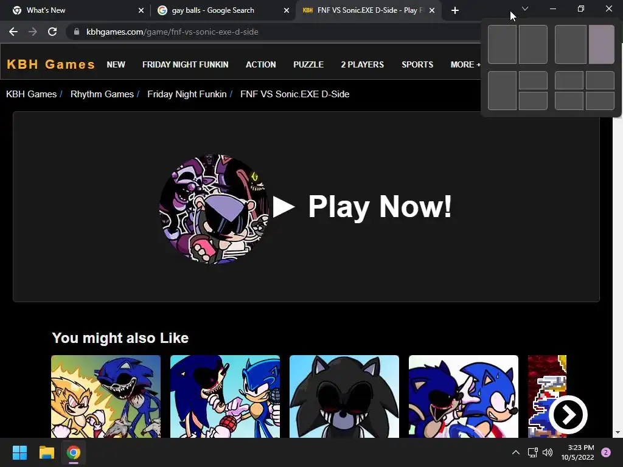Open the Windows Start menu
The image size is (623, 467).
(19, 452)
